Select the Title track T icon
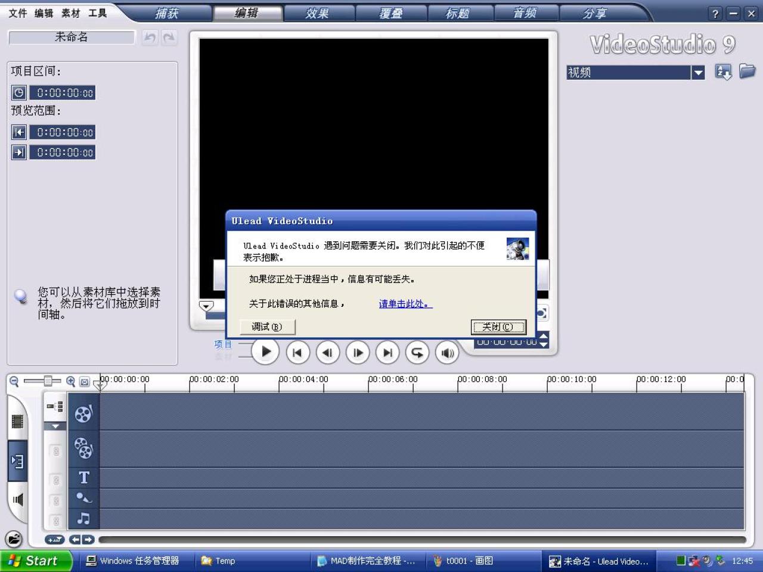Screen dimensions: 763x572 [x=83, y=477]
